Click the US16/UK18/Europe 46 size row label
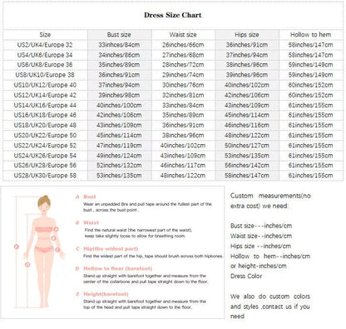346x329 pixels. (x=45, y=115)
